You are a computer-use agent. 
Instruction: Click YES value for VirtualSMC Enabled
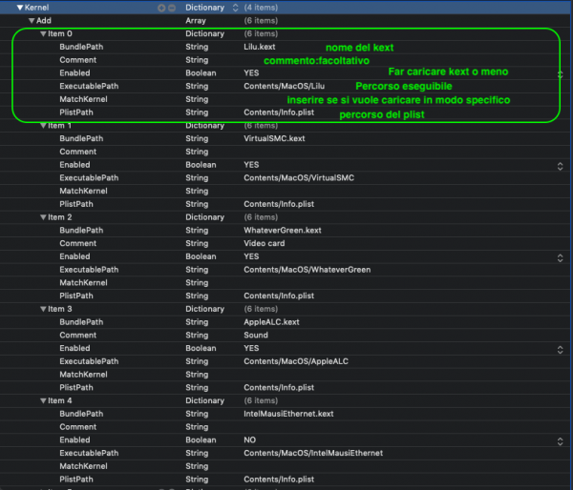[251, 165]
